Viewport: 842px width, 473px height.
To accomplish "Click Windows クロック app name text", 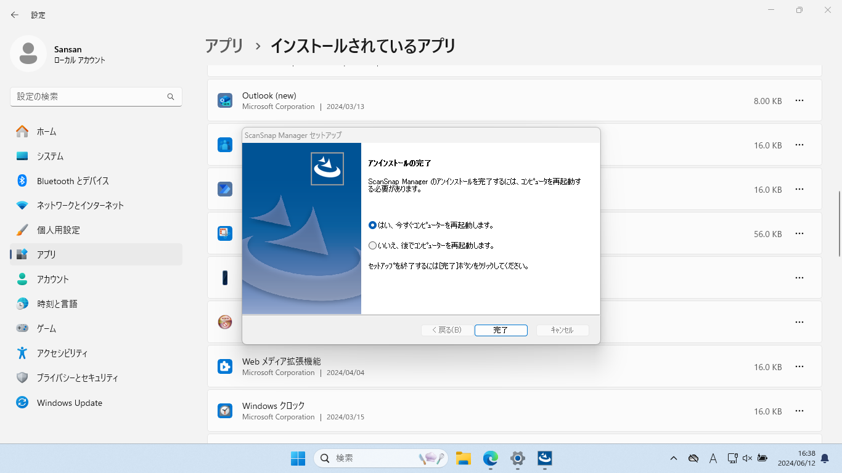I will (x=274, y=406).
